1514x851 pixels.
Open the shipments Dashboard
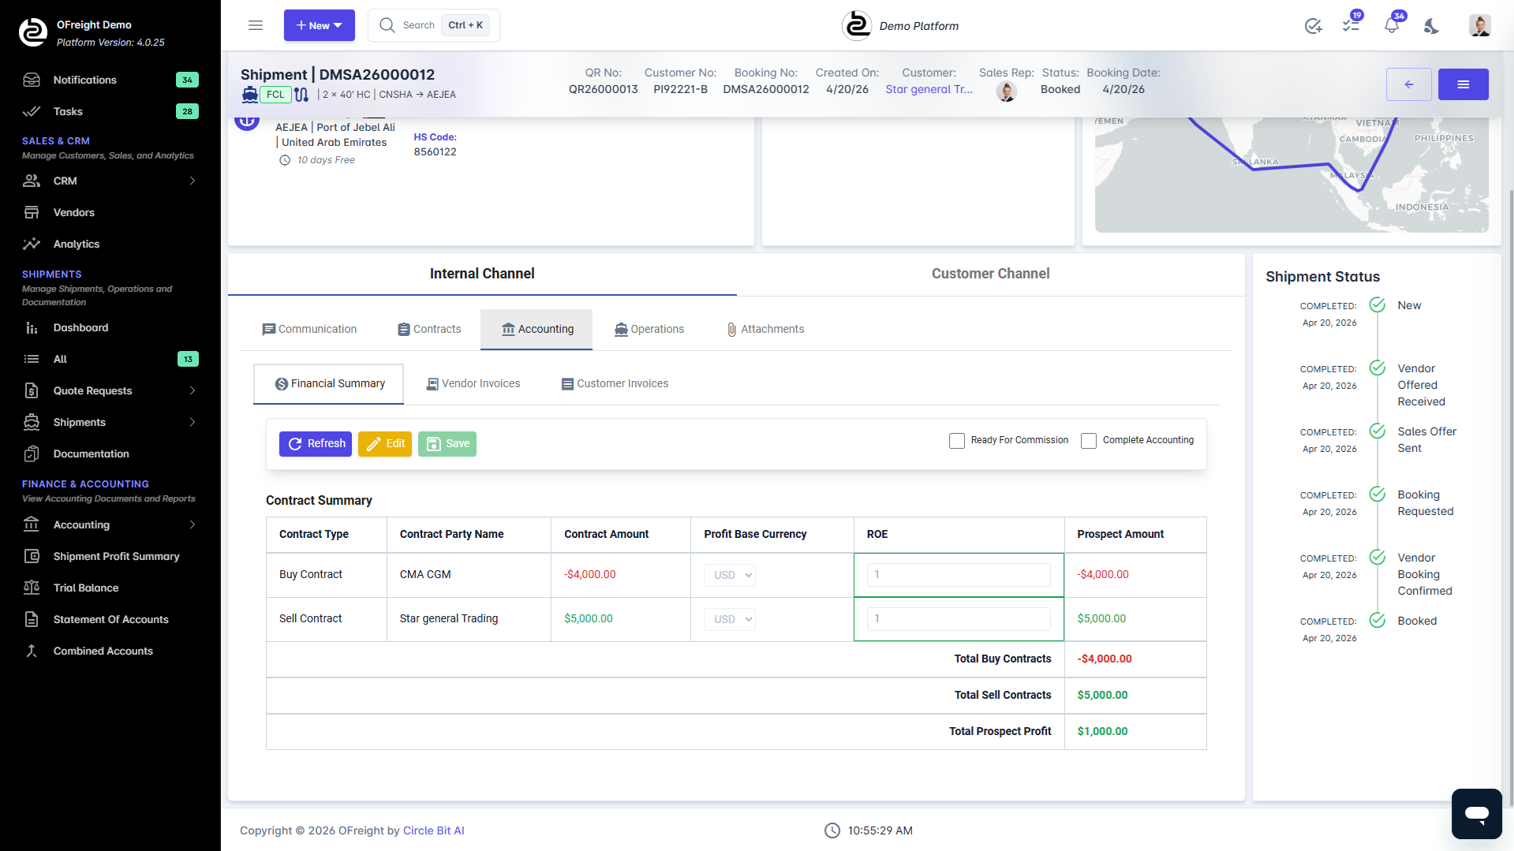110,327
